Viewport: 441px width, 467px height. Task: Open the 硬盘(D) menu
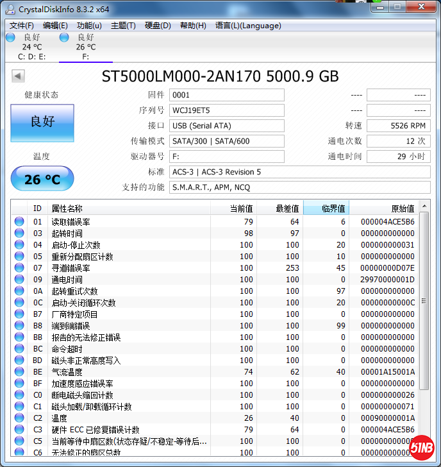(158, 26)
